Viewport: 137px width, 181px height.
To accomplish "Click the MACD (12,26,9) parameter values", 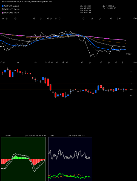I will tap(35, 135).
